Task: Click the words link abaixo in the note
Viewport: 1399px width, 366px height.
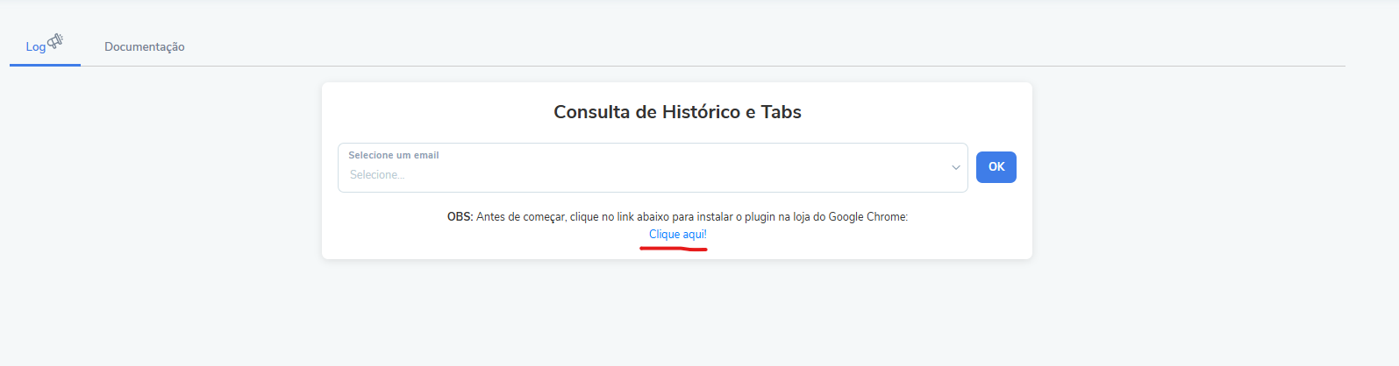Action: click(x=643, y=216)
